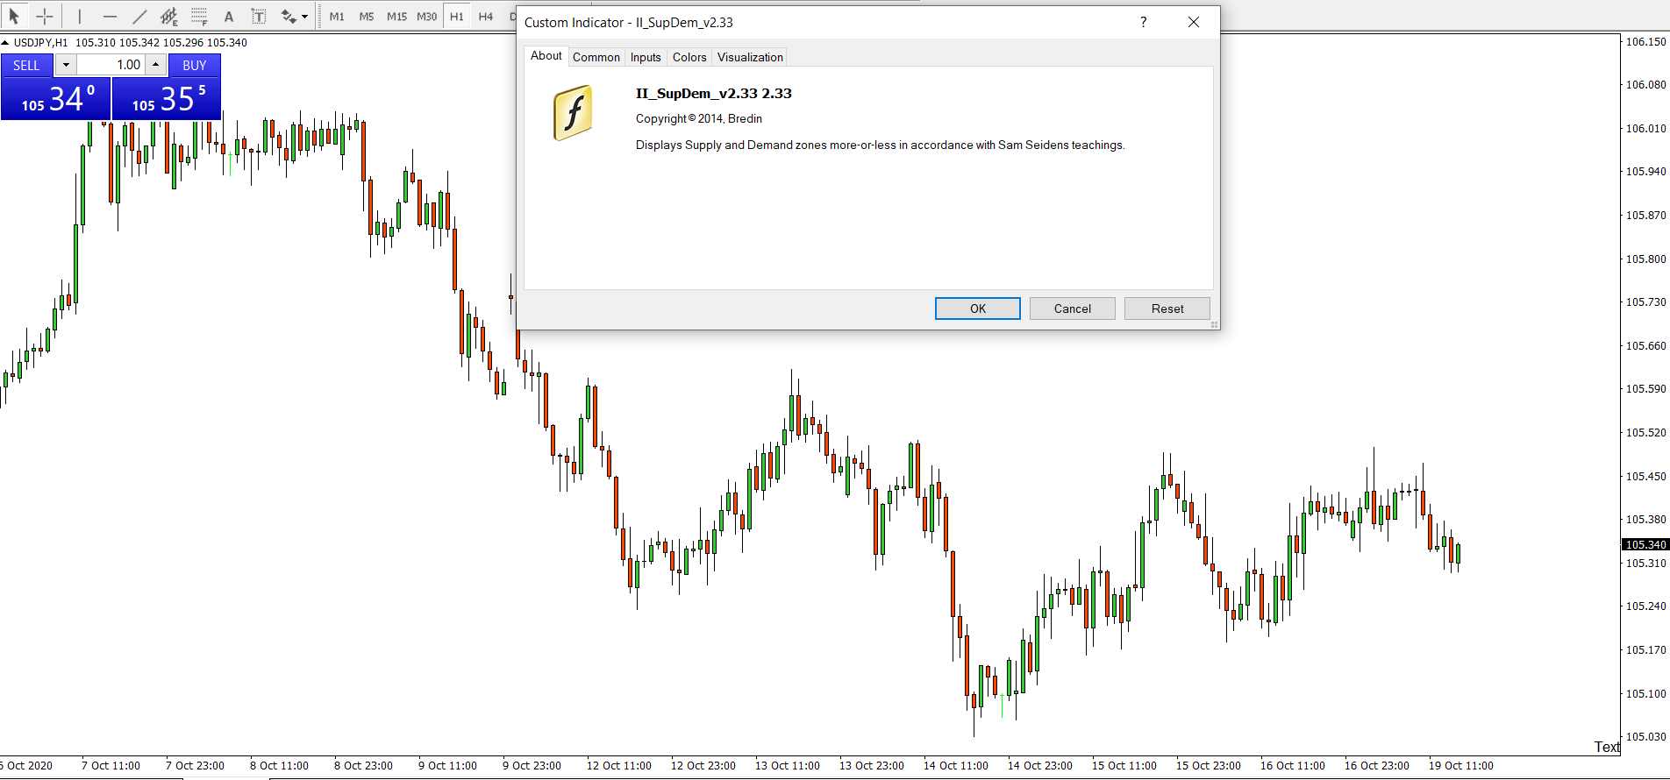Switch to the Common tab
1670x780 pixels.
[596, 57]
